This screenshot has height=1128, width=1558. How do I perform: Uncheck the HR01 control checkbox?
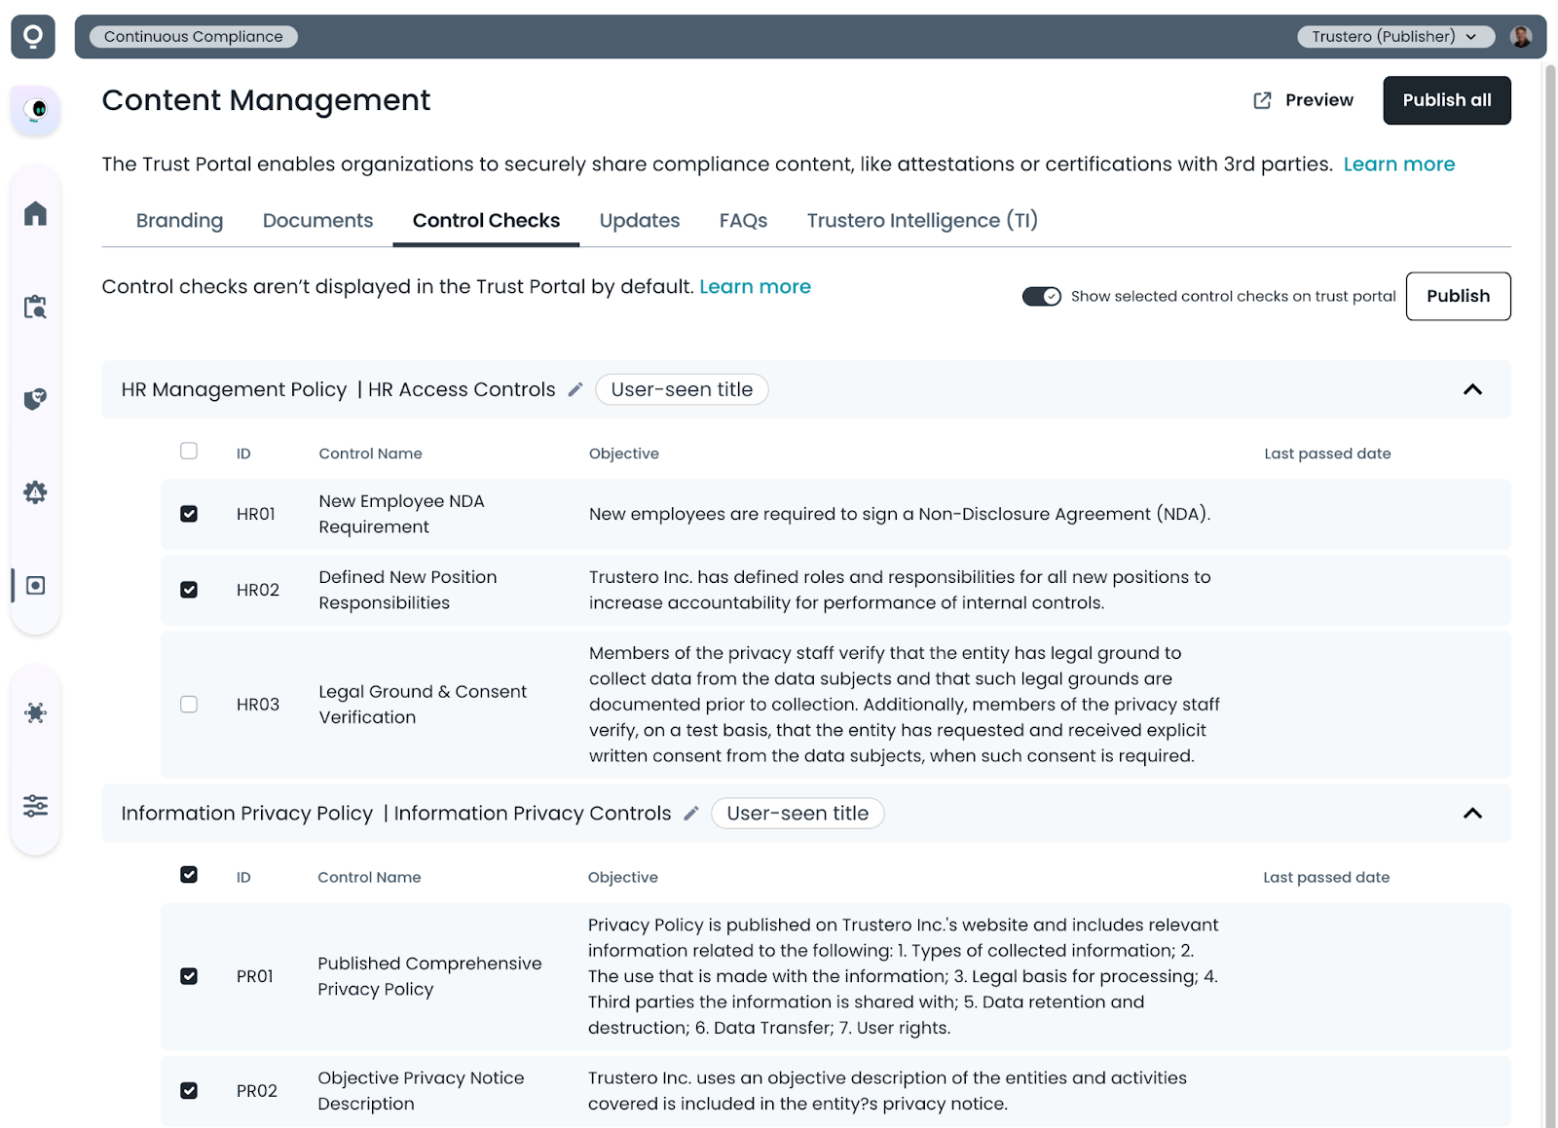pos(189,514)
